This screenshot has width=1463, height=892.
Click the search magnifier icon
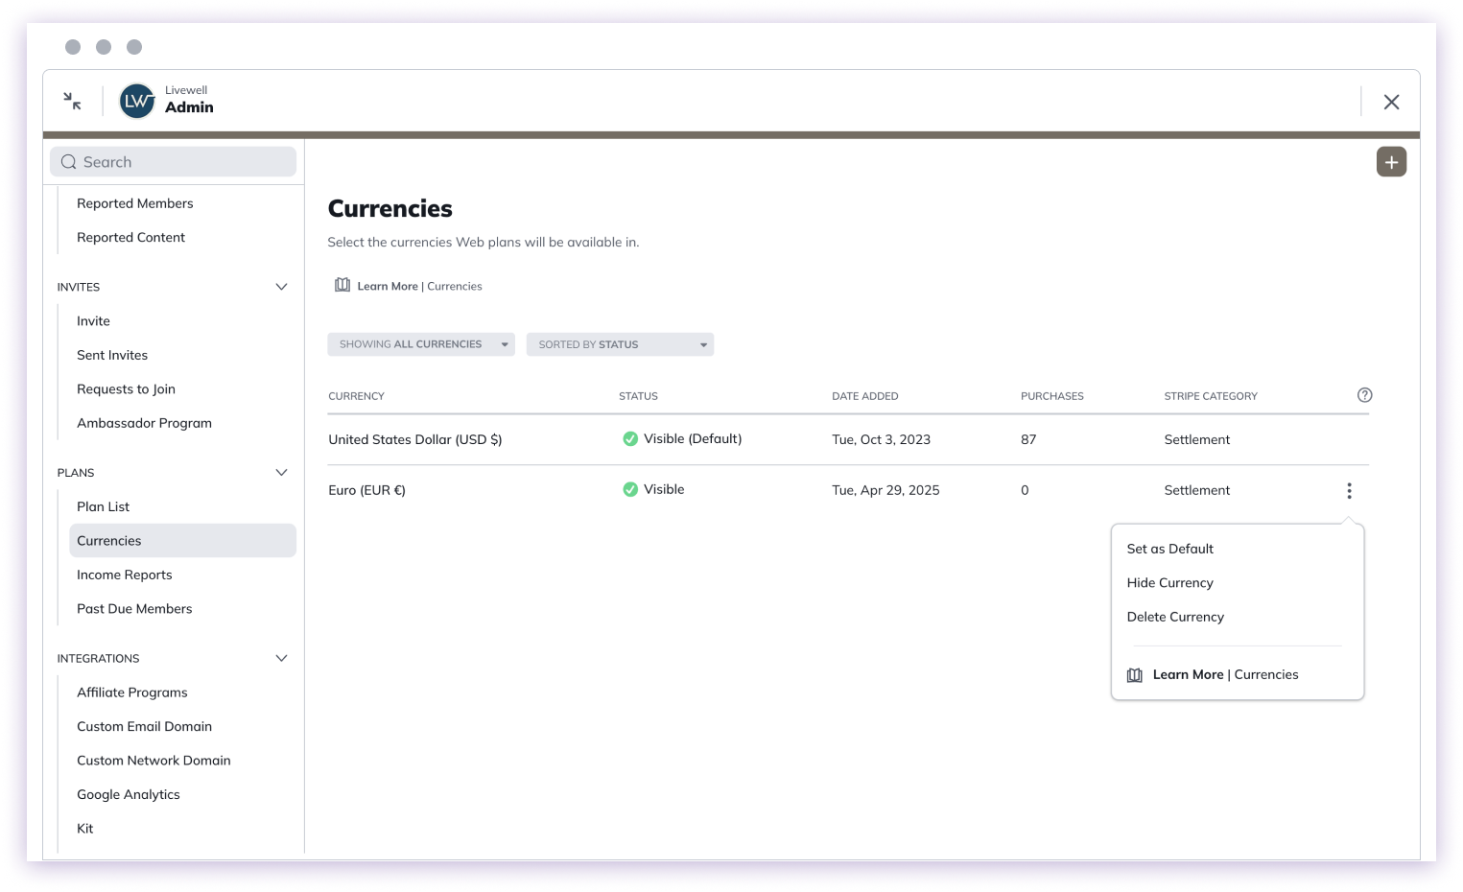point(69,162)
